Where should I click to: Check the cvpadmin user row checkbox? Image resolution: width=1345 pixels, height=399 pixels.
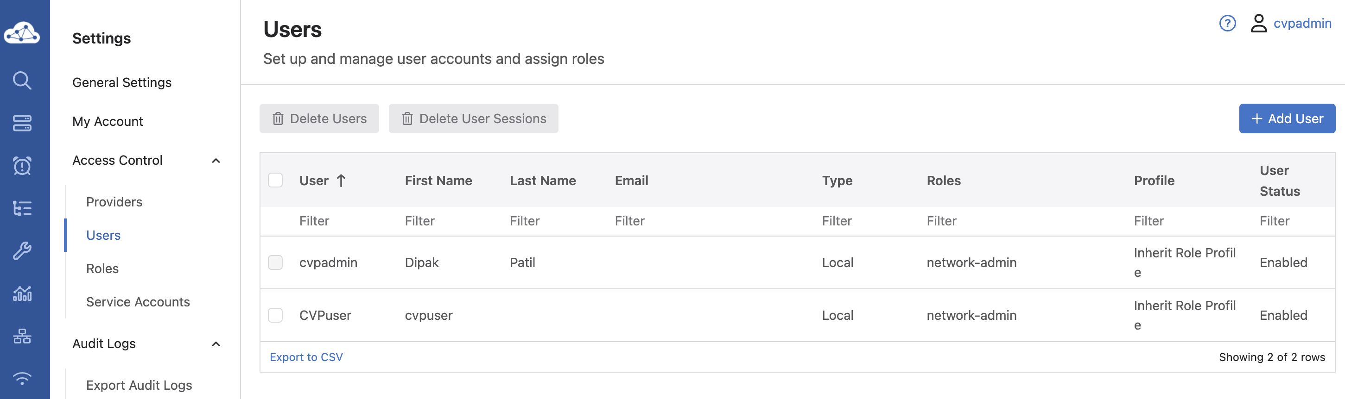[275, 262]
